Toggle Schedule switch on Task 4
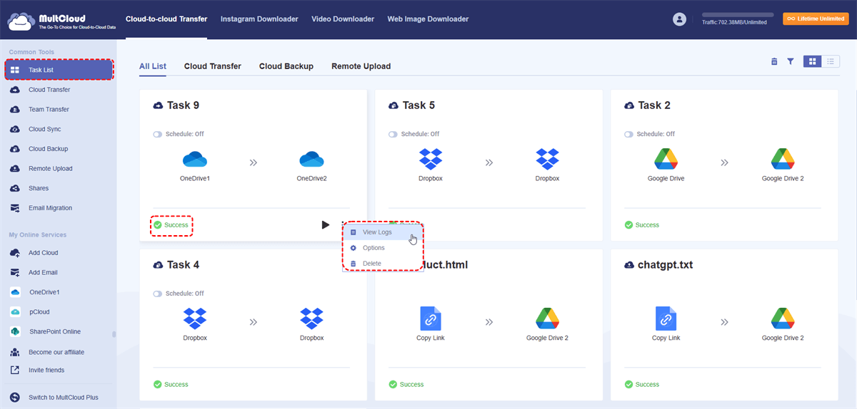 tap(158, 294)
